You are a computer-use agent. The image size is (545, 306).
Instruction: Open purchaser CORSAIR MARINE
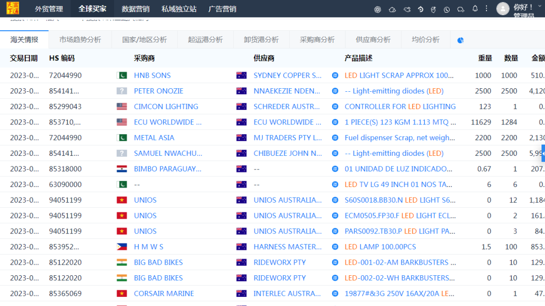coord(163,293)
